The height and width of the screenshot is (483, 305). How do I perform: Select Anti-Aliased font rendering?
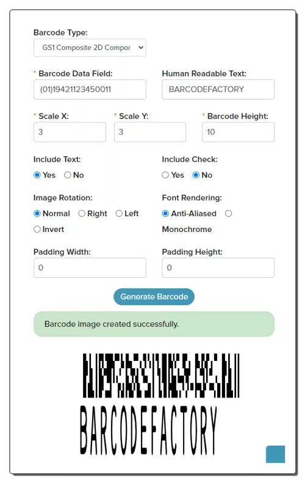pos(165,214)
